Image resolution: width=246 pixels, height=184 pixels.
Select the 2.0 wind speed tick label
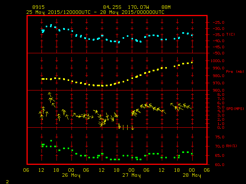[x=221, y=120]
